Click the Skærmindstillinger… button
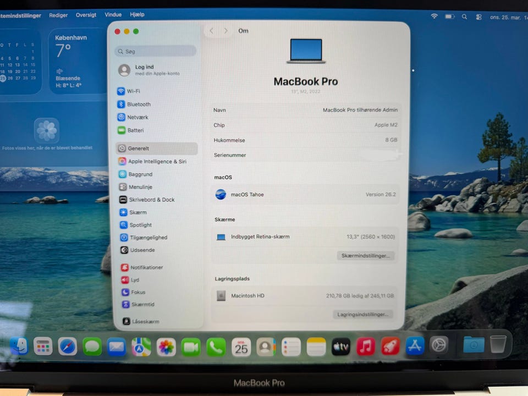528x396 pixels. coord(365,256)
